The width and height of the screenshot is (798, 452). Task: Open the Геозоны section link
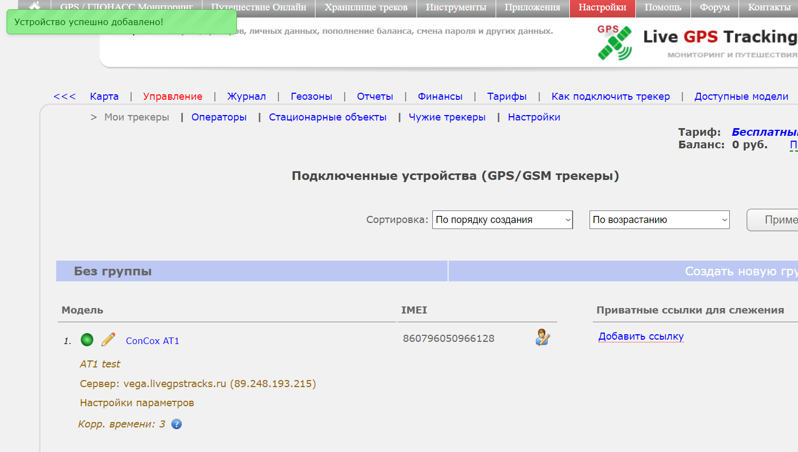click(x=311, y=97)
